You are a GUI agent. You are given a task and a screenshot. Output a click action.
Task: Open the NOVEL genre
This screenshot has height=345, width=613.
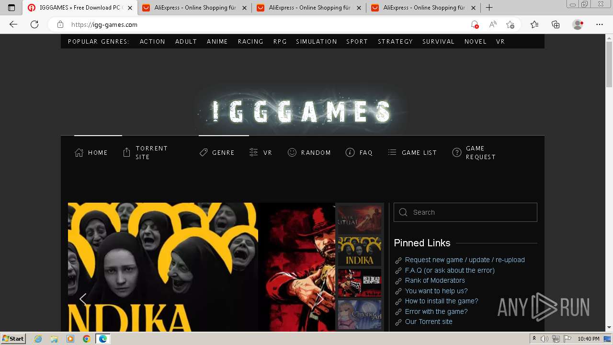coord(476,42)
